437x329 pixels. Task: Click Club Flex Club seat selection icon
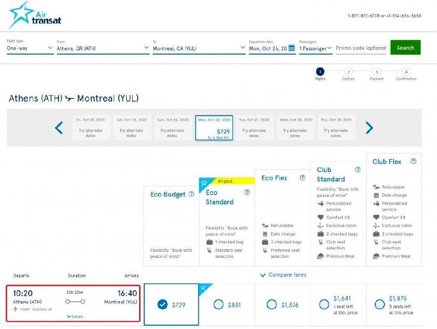click(x=376, y=242)
